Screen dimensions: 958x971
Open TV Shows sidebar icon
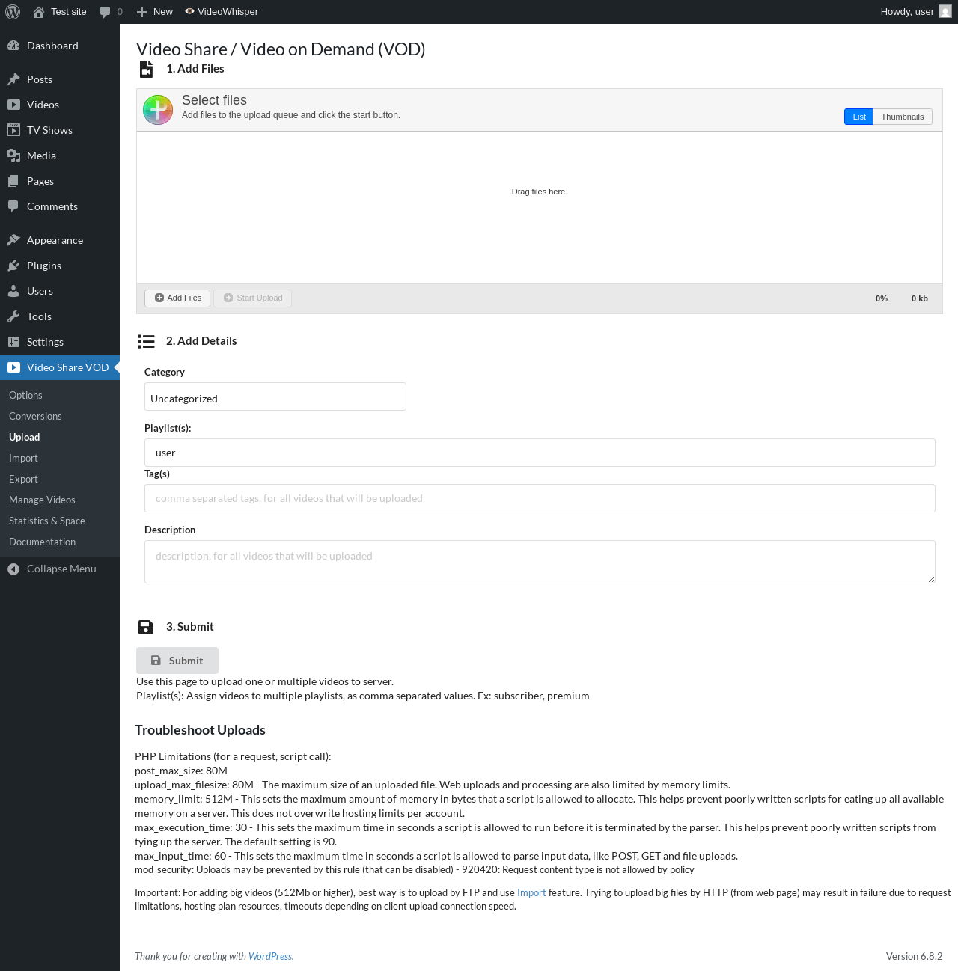coord(13,130)
